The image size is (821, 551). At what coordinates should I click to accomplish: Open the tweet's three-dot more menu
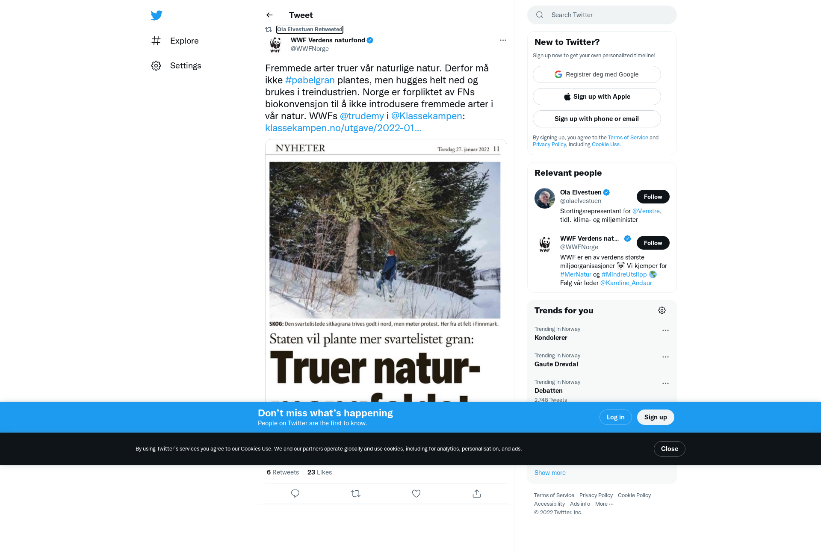pos(503,40)
